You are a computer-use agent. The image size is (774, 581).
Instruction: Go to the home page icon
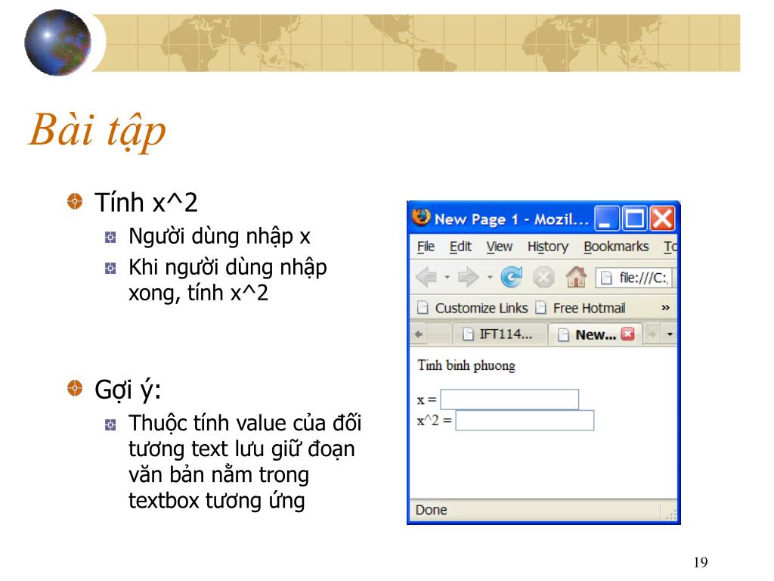pos(576,277)
